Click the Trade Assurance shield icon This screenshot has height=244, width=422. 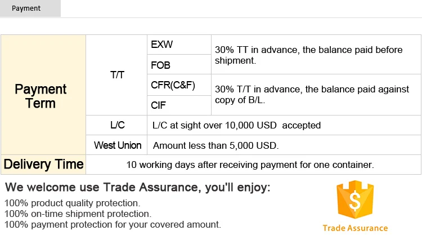pos(354,200)
